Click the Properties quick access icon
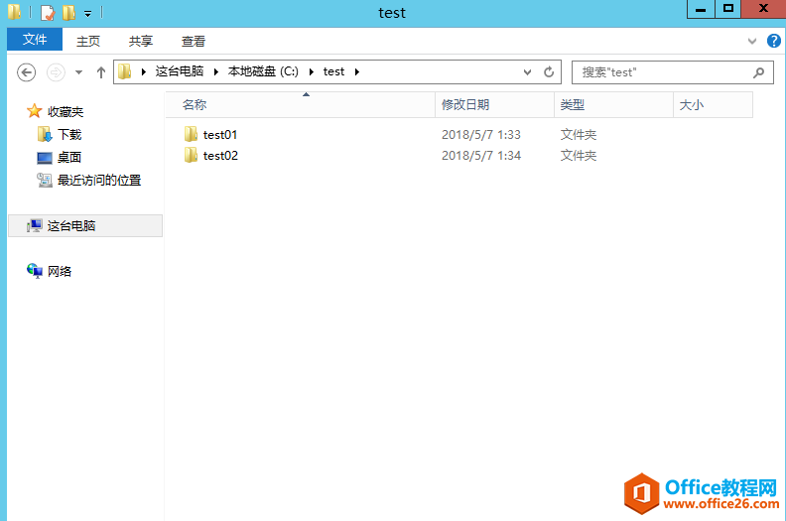Screen dimensions: 786x521 48,13
